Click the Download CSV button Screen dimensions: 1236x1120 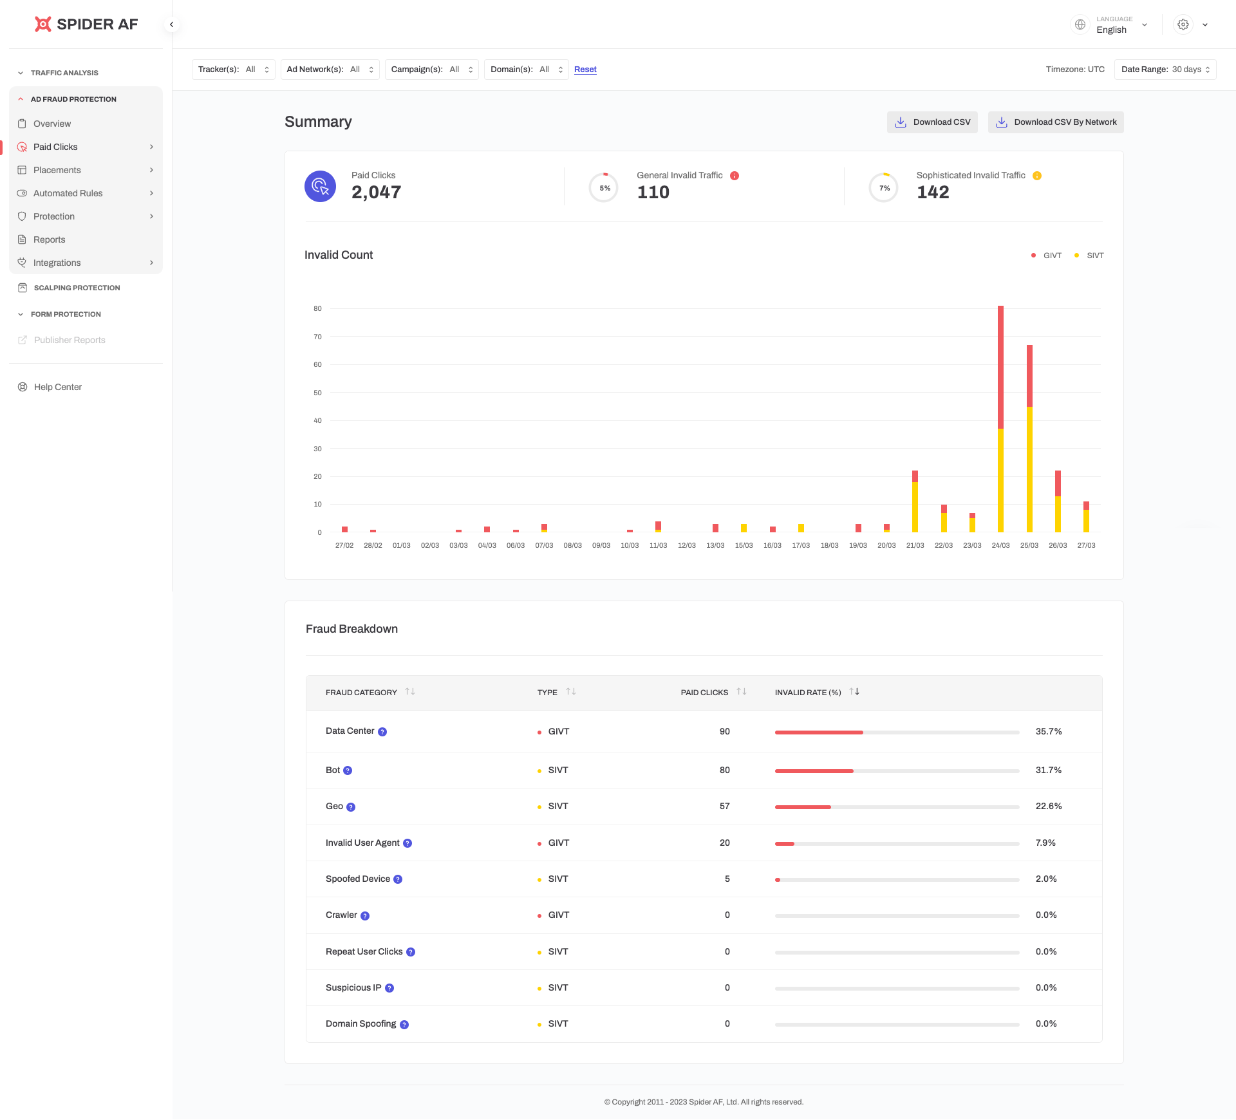click(932, 122)
